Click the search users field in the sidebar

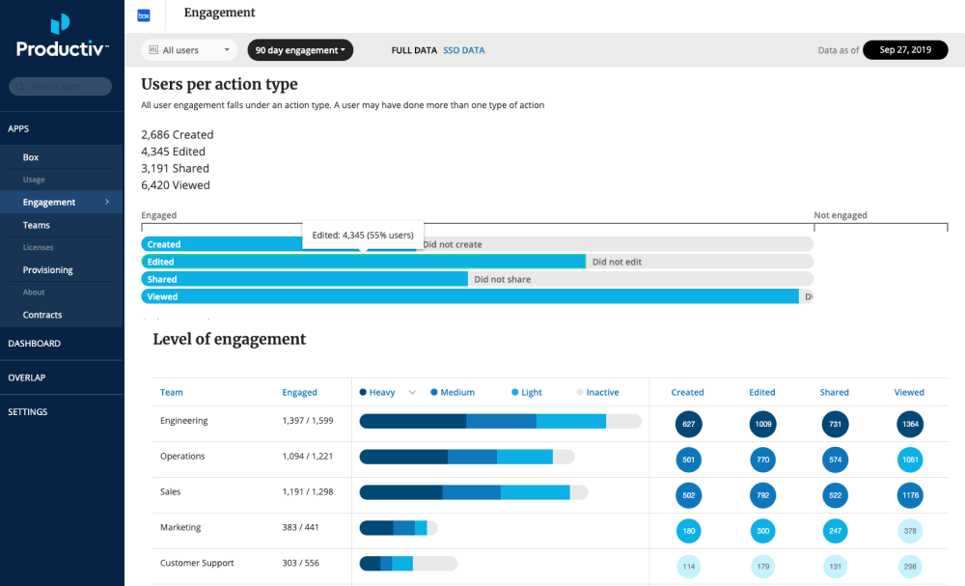click(60, 86)
